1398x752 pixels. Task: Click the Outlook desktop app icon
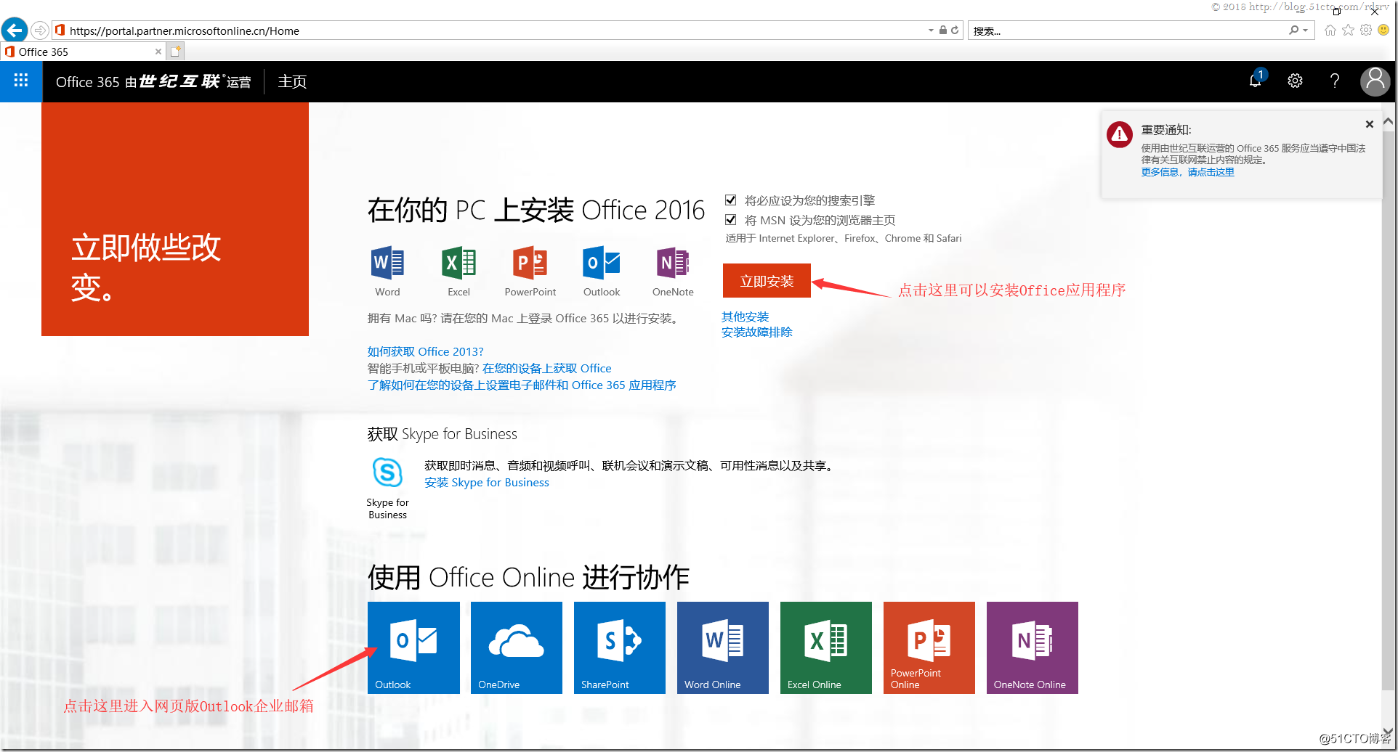[601, 263]
